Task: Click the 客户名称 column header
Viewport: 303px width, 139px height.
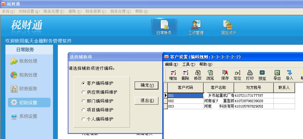Action: pyautogui.click(x=219, y=88)
